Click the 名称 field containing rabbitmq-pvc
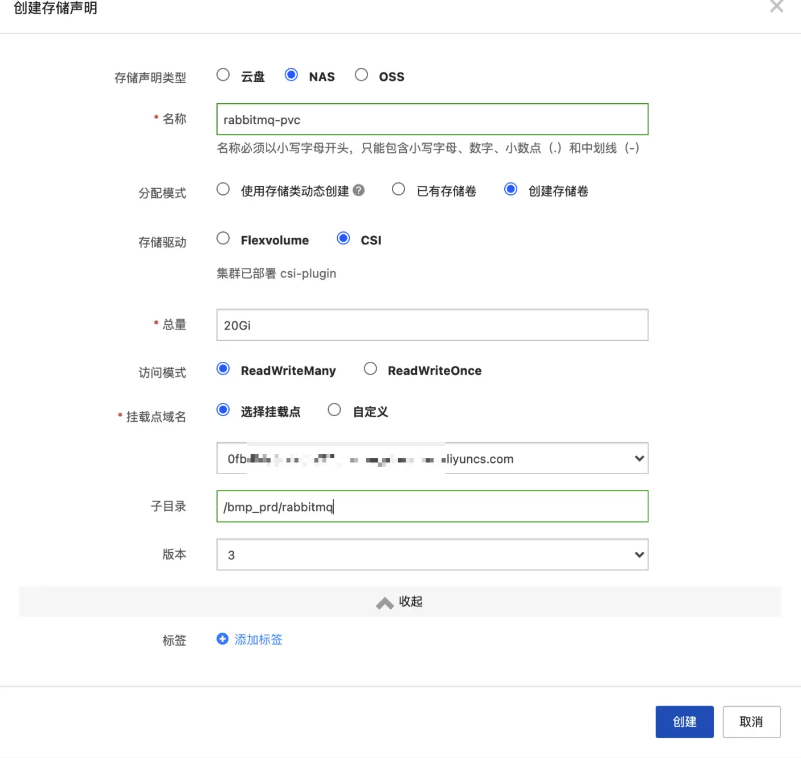 (432, 120)
